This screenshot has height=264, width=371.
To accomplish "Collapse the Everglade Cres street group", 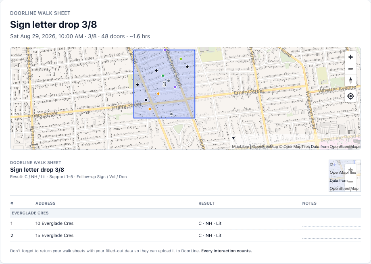I will [185, 213].
